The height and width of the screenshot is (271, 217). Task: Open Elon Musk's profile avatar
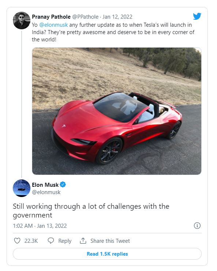[x=22, y=188]
